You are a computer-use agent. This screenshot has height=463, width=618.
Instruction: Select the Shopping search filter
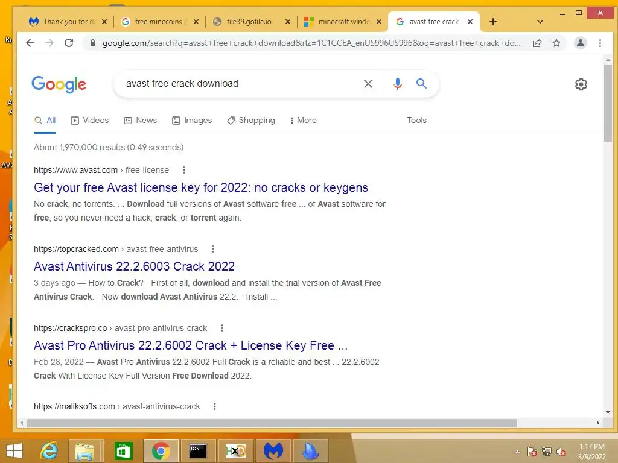pyautogui.click(x=251, y=120)
